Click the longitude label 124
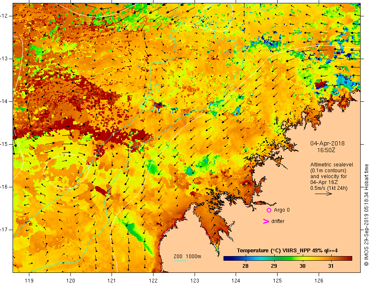This screenshot has width=369, height=285. tap(236, 280)
